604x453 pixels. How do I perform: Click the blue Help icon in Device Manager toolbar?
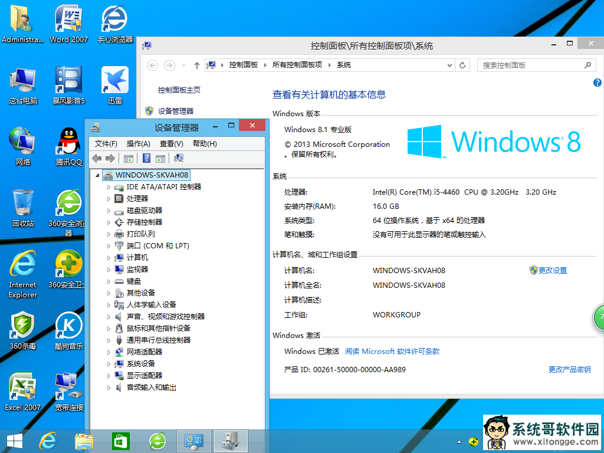point(146,158)
